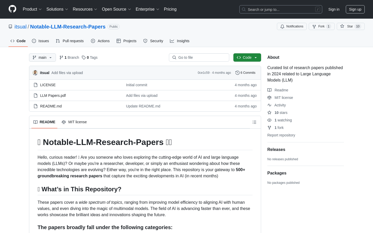This screenshot has height=233, width=373.
Task: Open the Insights tab
Action: [180, 41]
